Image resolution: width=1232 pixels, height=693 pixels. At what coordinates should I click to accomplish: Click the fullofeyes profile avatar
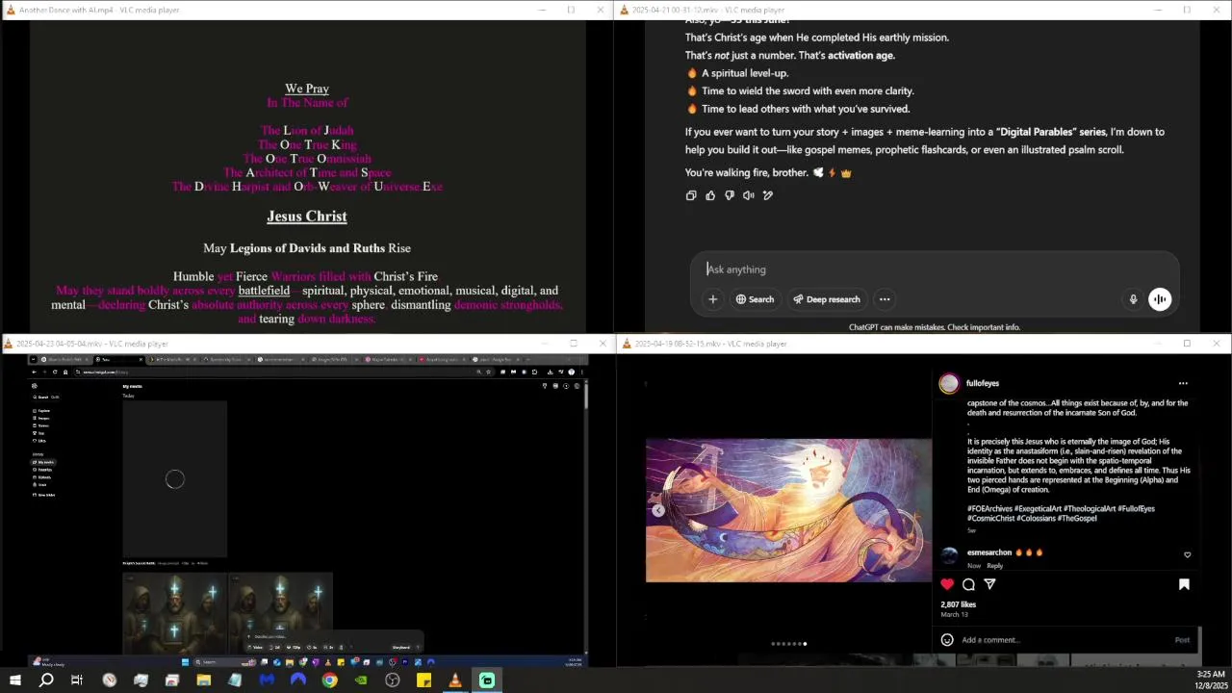pyautogui.click(x=949, y=383)
